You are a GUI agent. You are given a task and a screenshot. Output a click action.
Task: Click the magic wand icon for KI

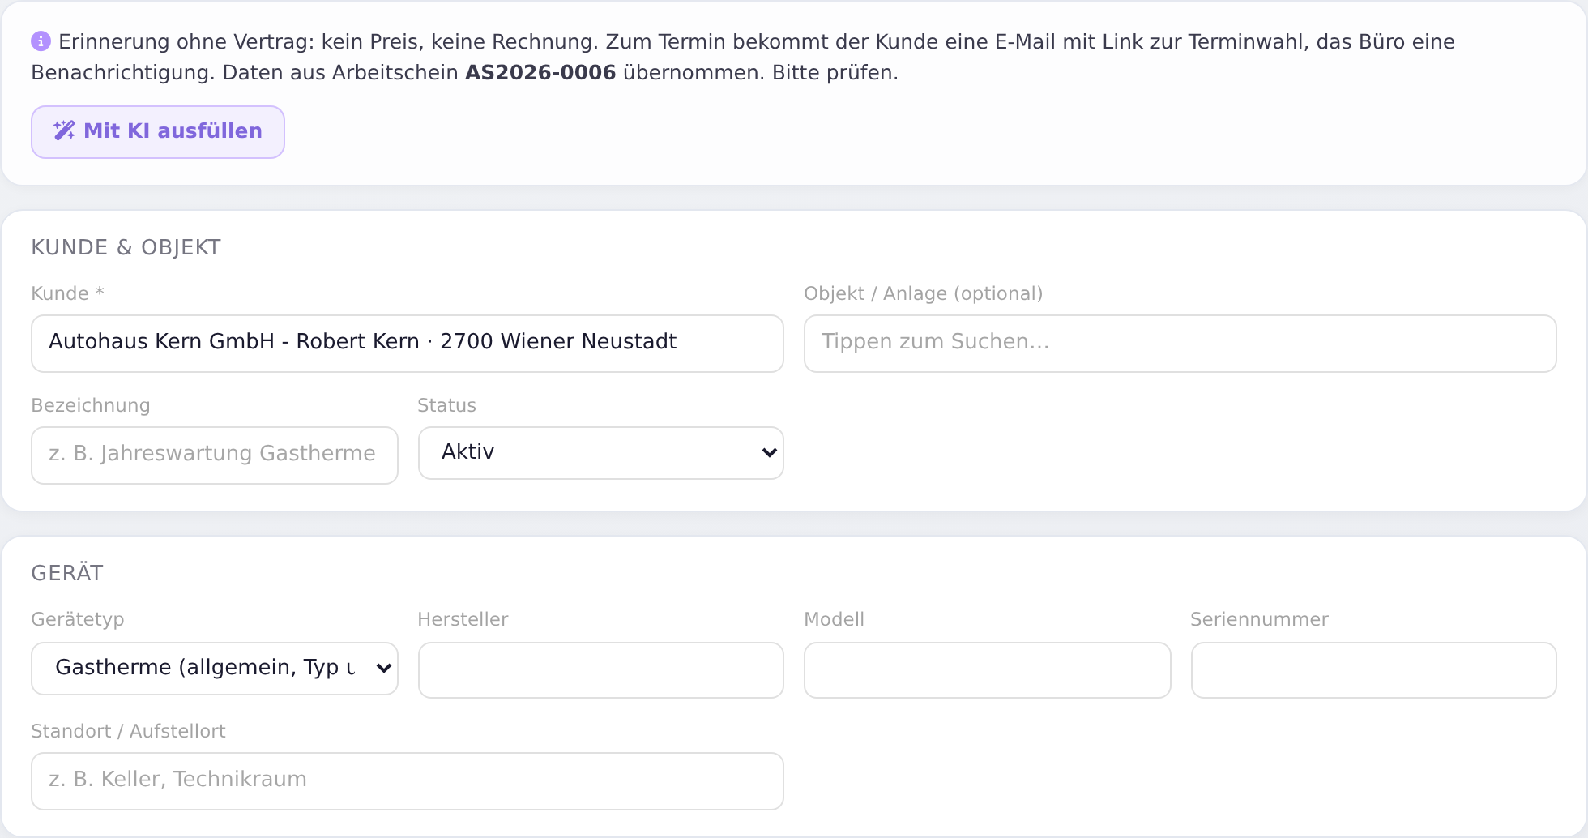point(64,130)
